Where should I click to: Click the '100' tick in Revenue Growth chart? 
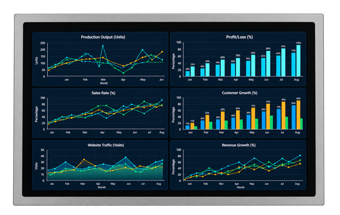179,150
